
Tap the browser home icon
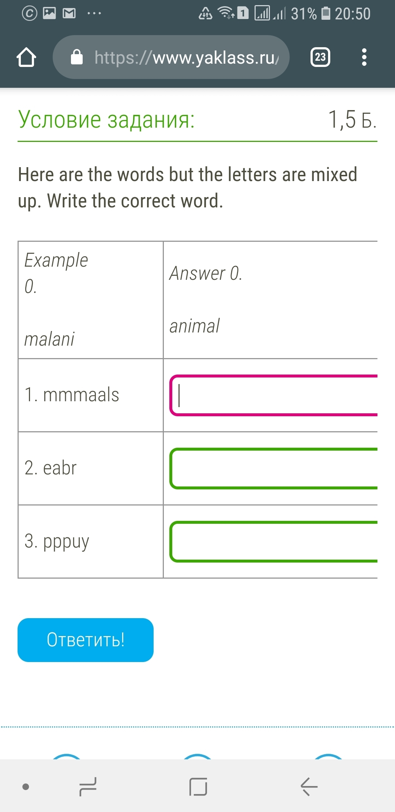click(x=26, y=57)
